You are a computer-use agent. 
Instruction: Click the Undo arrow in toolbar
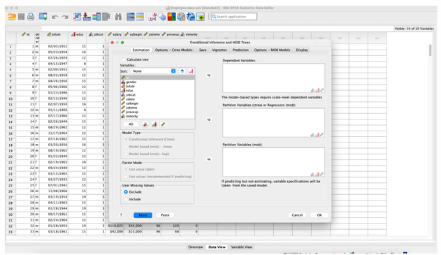coord(55,17)
